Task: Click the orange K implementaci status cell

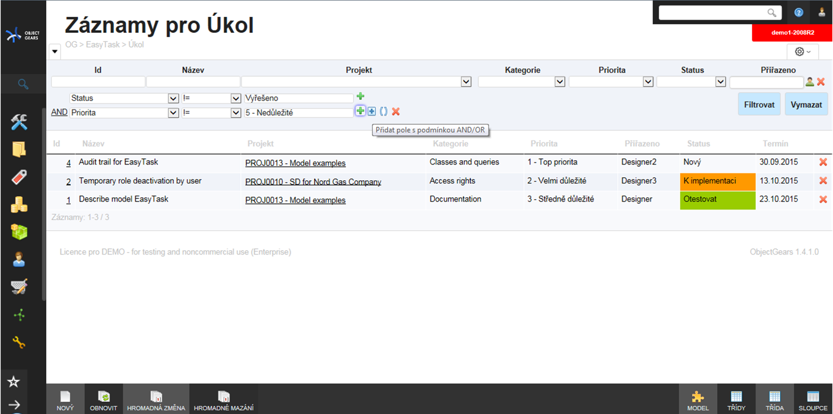Action: tap(717, 181)
